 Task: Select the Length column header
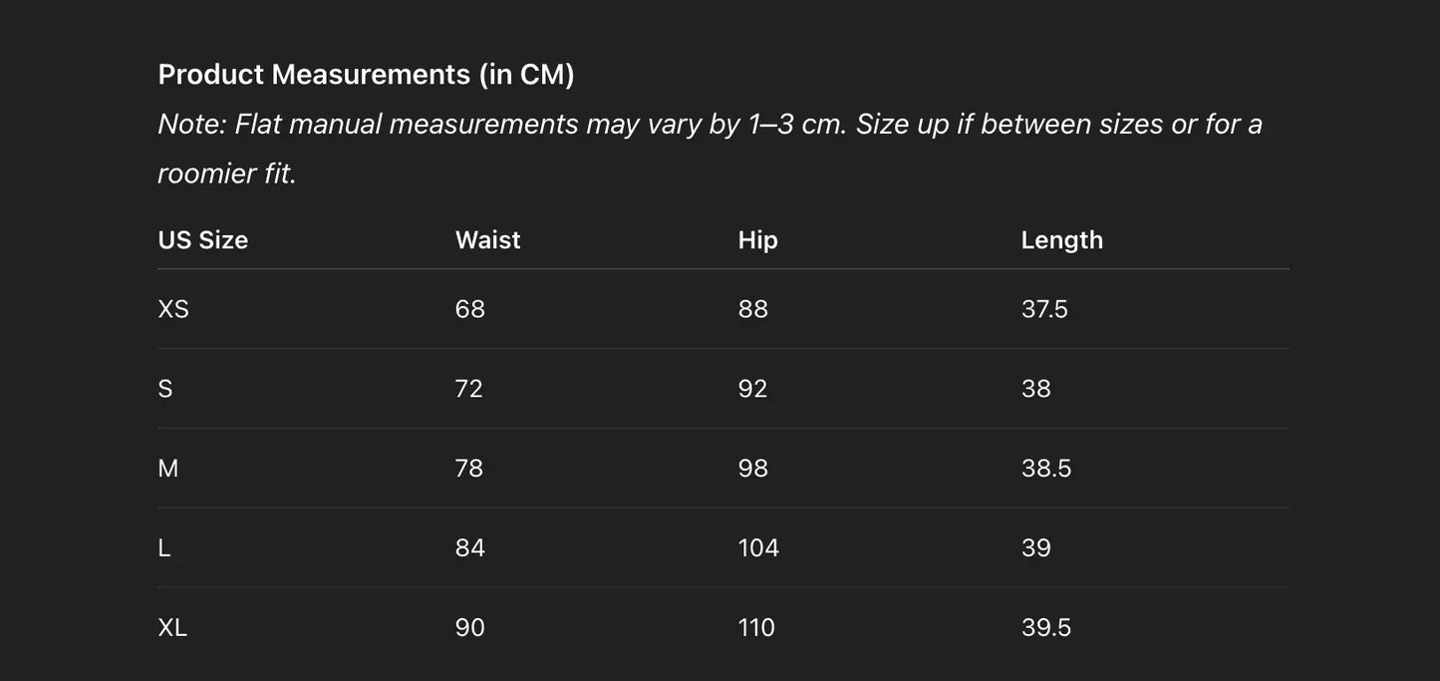(x=1061, y=240)
